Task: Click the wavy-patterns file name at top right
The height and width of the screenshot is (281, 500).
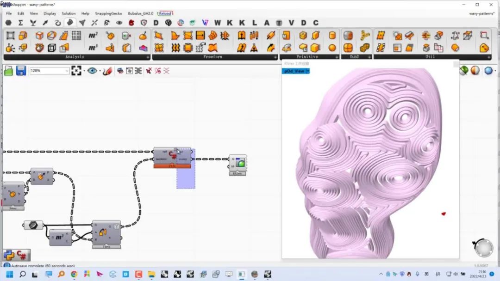Action: click(x=481, y=13)
